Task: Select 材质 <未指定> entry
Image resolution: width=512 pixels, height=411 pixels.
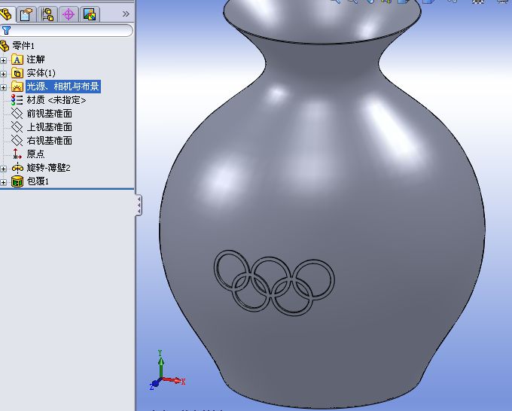Action: pos(56,100)
